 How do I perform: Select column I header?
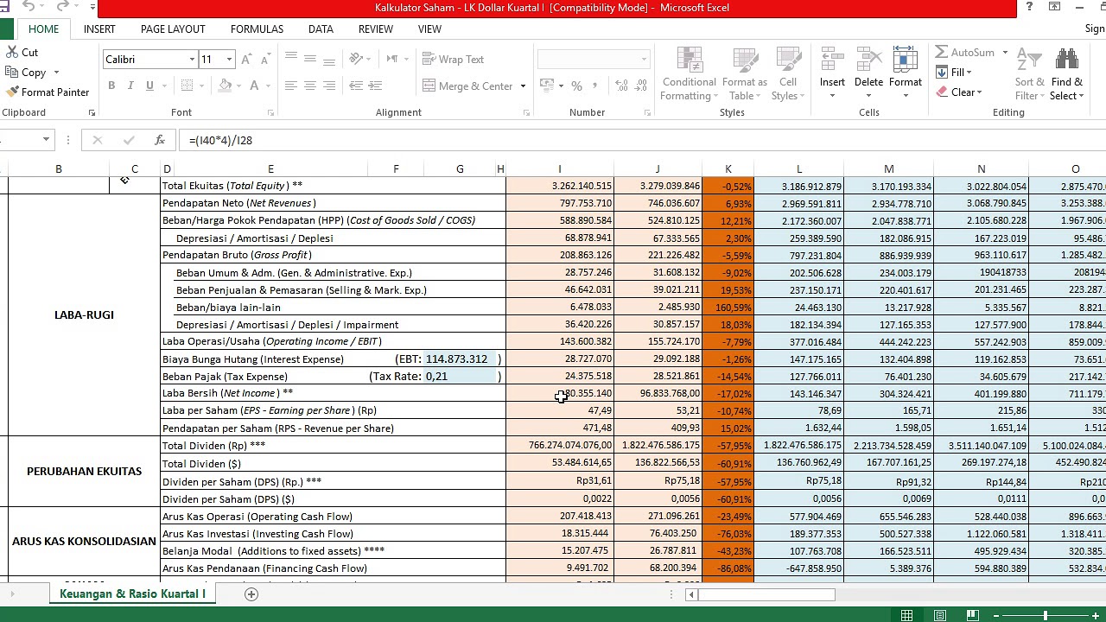560,168
